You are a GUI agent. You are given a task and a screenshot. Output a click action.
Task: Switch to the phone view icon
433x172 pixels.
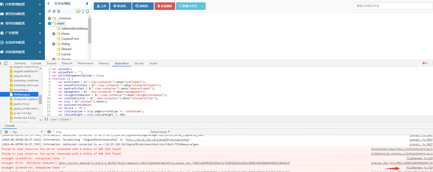click(83, 11)
